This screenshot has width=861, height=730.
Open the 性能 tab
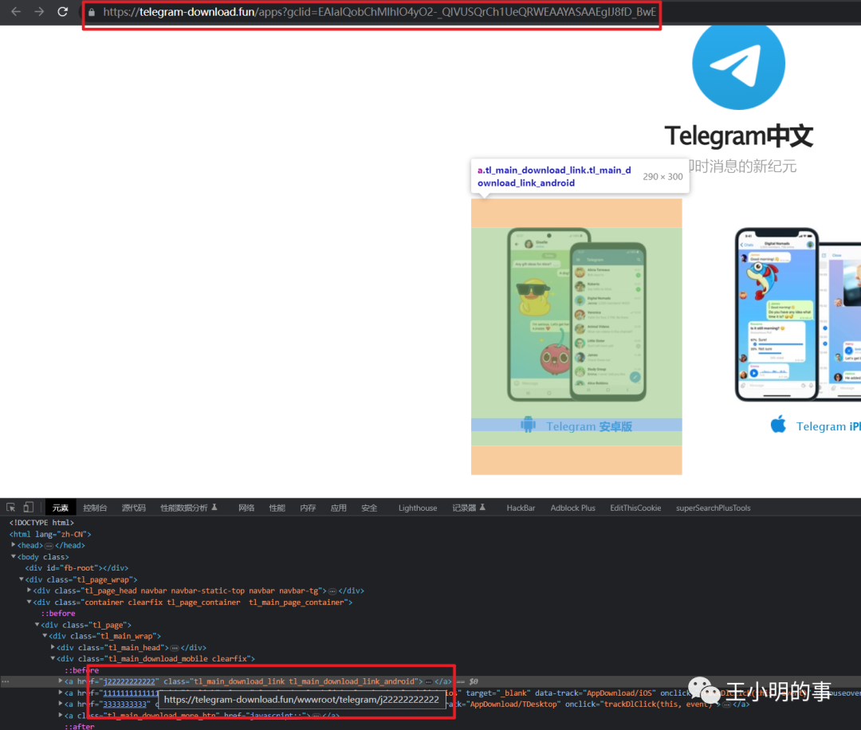[x=277, y=508]
